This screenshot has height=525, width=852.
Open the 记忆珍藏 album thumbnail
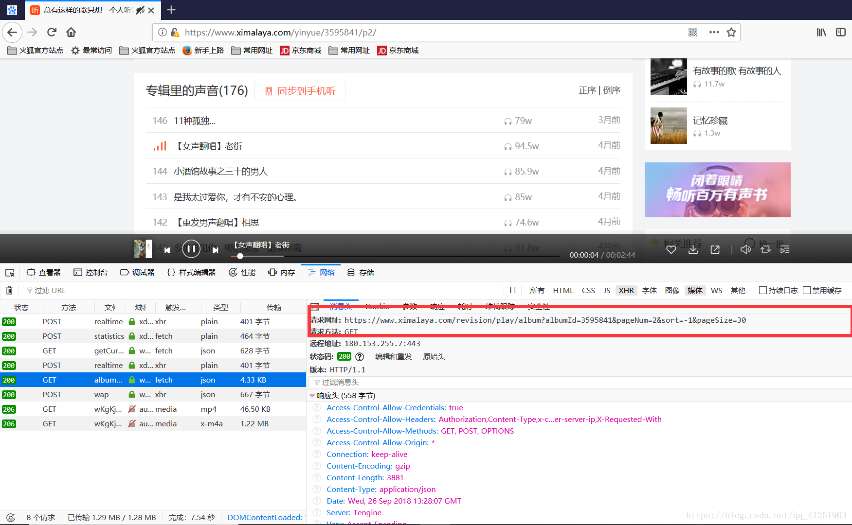click(669, 125)
